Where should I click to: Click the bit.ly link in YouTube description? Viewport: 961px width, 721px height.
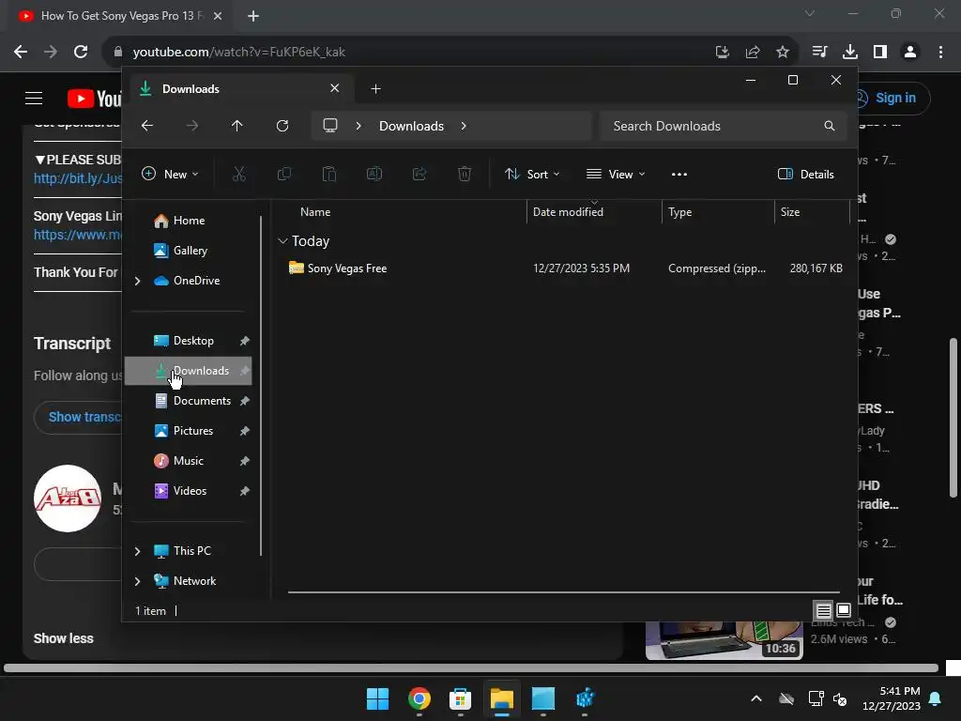78,178
